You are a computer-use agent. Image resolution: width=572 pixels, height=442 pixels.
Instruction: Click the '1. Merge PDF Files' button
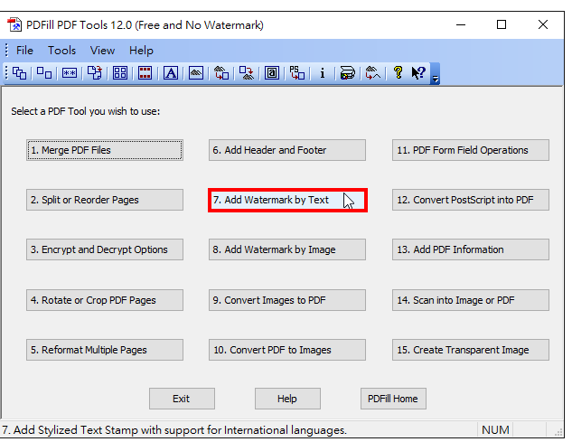point(105,150)
